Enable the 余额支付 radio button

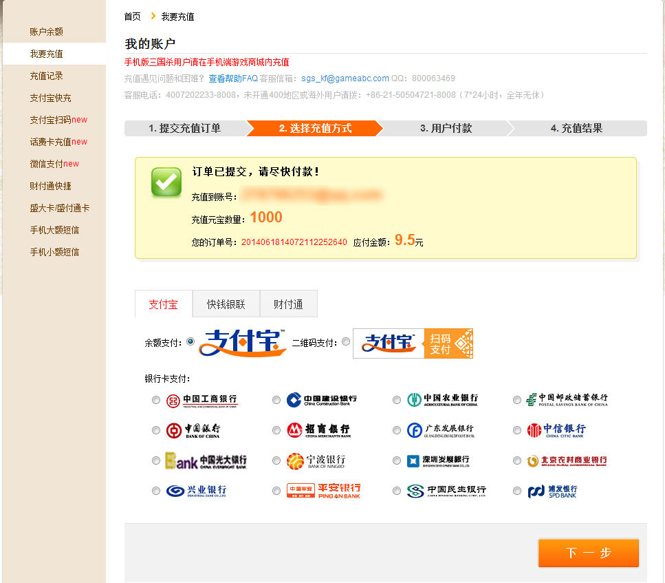coord(190,341)
